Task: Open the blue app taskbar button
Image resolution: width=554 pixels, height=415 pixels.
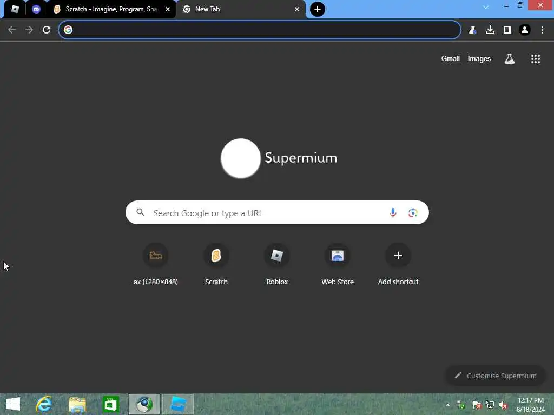Action: tap(177, 404)
